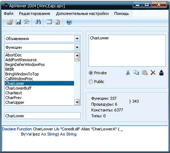Expand the Функции dropdown arrow
The image size is (170, 153).
point(77,47)
